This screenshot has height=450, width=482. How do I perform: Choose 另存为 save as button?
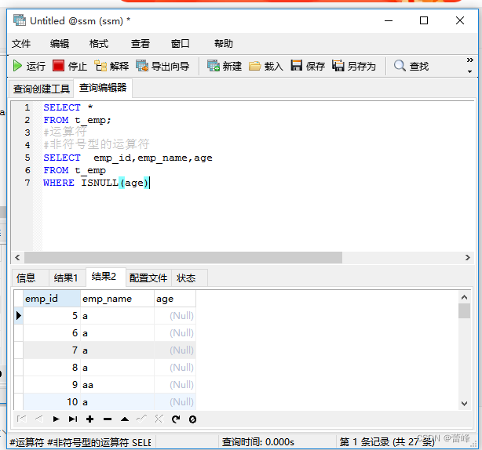[x=354, y=66]
